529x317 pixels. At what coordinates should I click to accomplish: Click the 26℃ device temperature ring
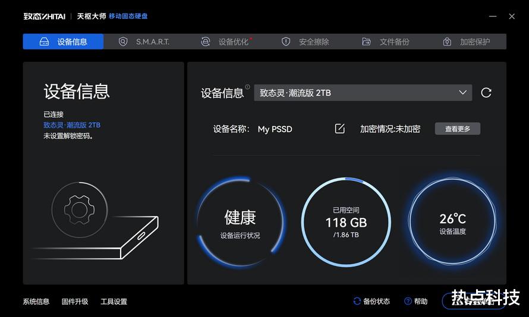point(452,221)
